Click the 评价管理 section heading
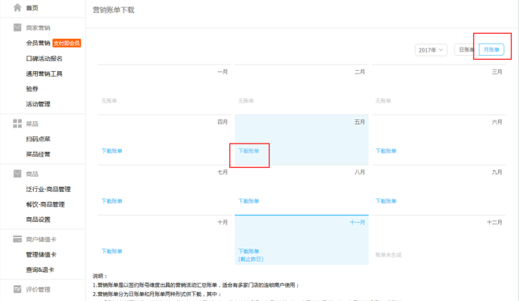519x301 pixels. [x=38, y=290]
